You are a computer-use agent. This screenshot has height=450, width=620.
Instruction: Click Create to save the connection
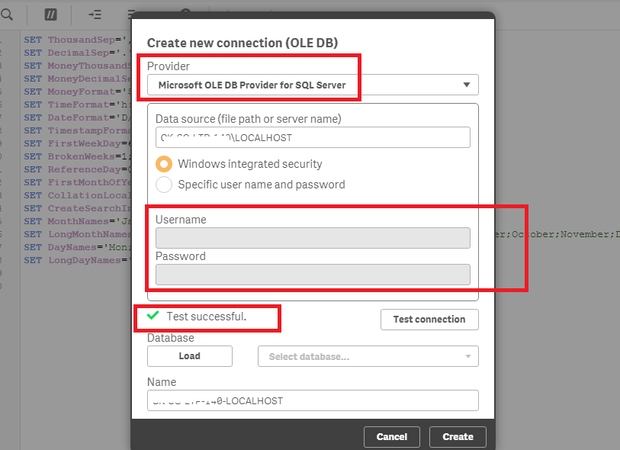[458, 437]
